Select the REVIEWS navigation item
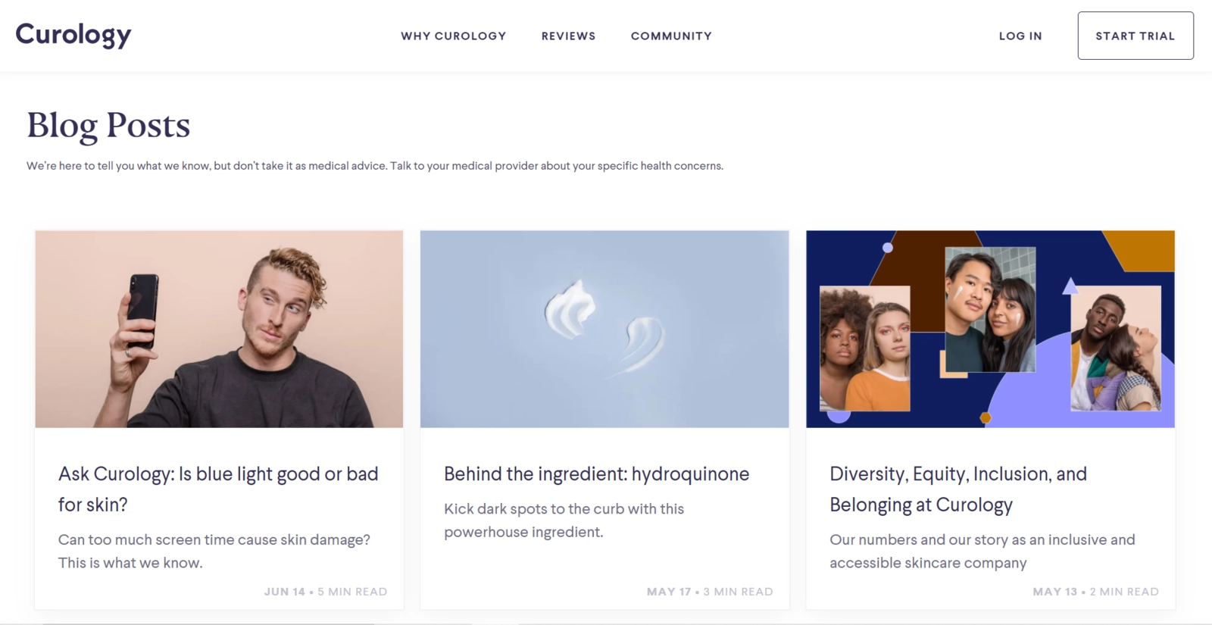The image size is (1212, 625). (x=568, y=36)
